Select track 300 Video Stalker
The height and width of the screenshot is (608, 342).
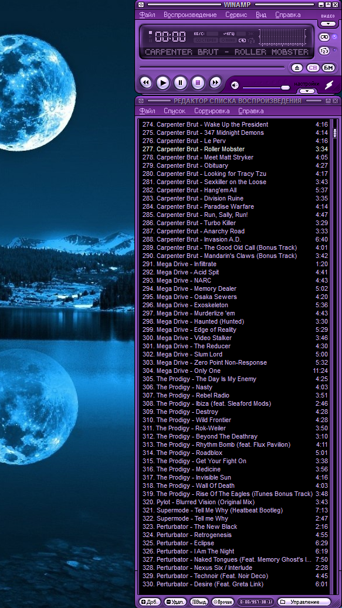(x=235, y=338)
